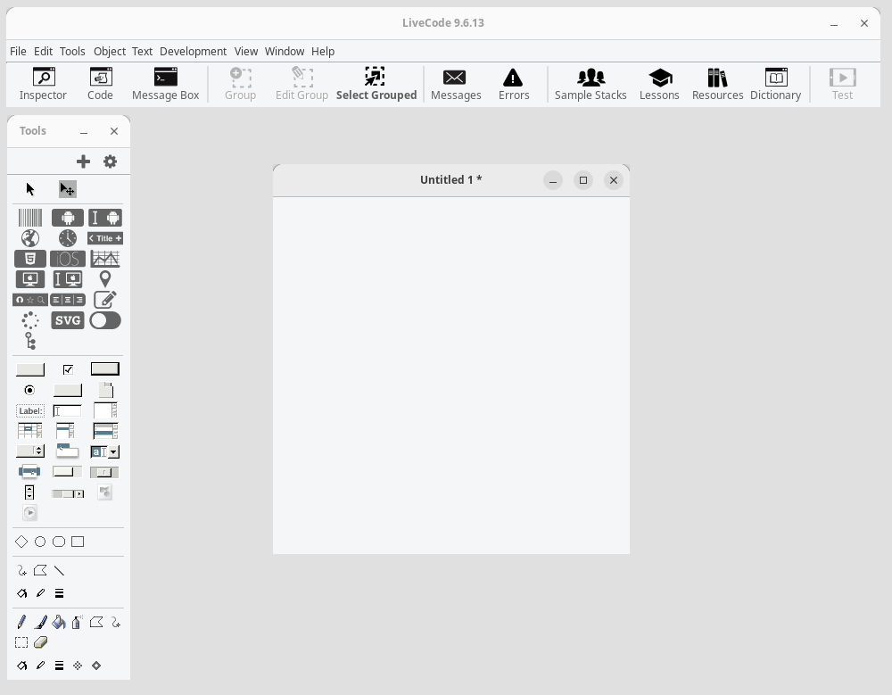The image size is (892, 695).
Task: Pick the option menu button control
Action: coord(30,451)
